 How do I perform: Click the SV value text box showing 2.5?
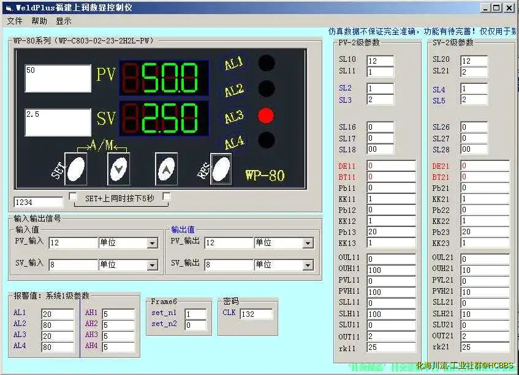(x=58, y=122)
